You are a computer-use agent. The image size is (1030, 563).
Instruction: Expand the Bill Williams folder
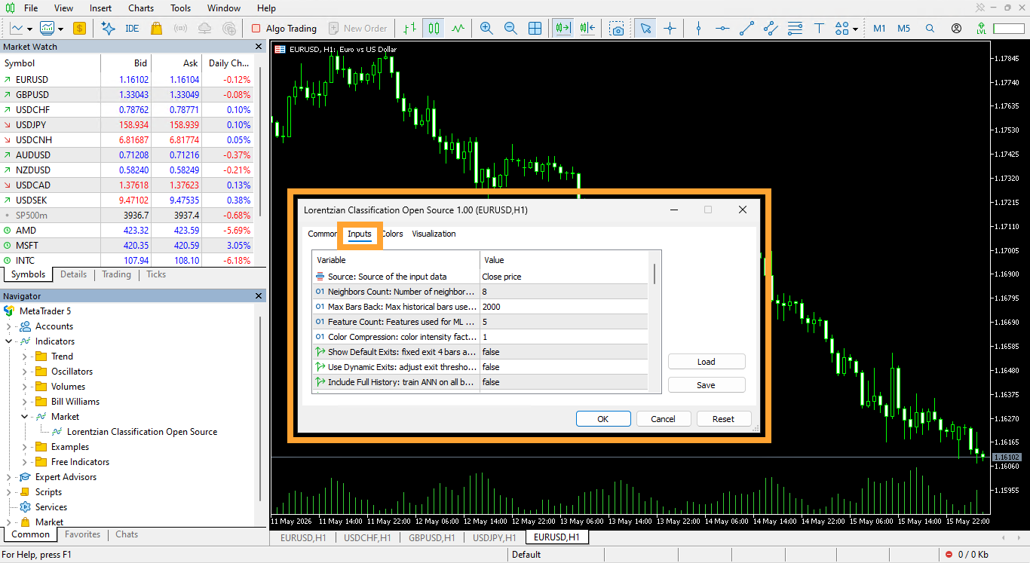click(25, 402)
